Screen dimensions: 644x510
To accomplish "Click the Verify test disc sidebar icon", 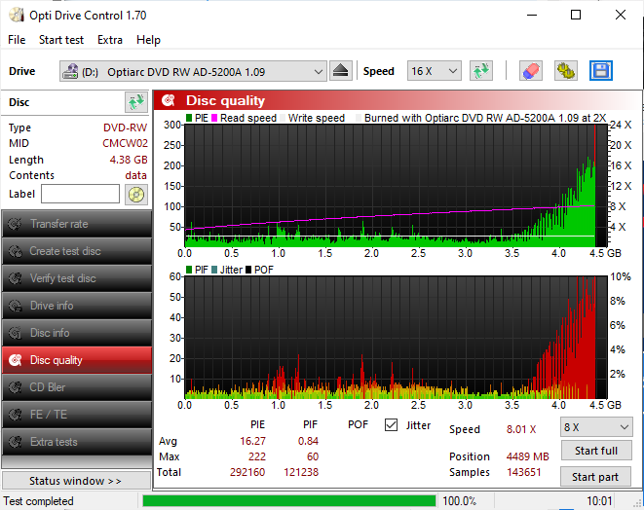I will (16, 278).
